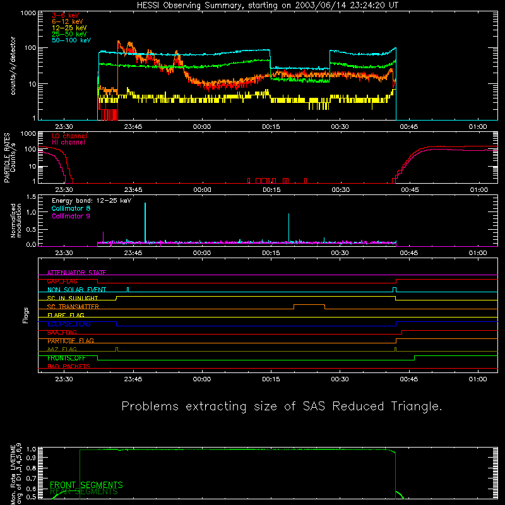
Task: Click the tall Collimator 8 spike near 23:47
Action: 145,222
